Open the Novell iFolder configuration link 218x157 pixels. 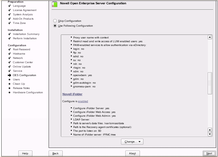click(x=72, y=94)
